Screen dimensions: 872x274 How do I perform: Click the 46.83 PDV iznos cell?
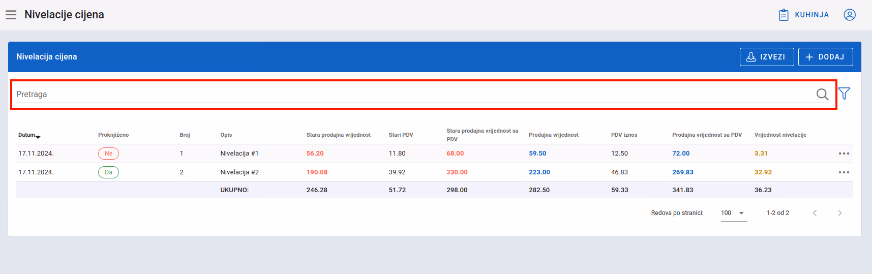(619, 172)
